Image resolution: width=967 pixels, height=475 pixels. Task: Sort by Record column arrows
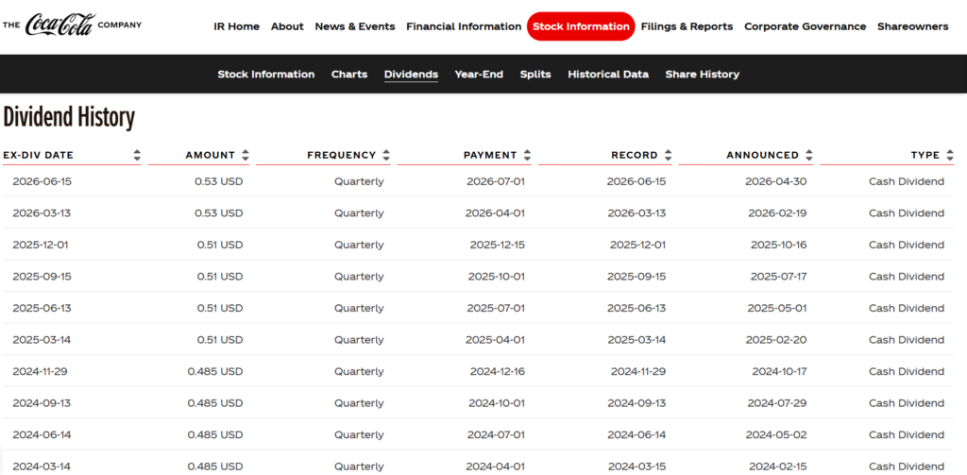(668, 156)
